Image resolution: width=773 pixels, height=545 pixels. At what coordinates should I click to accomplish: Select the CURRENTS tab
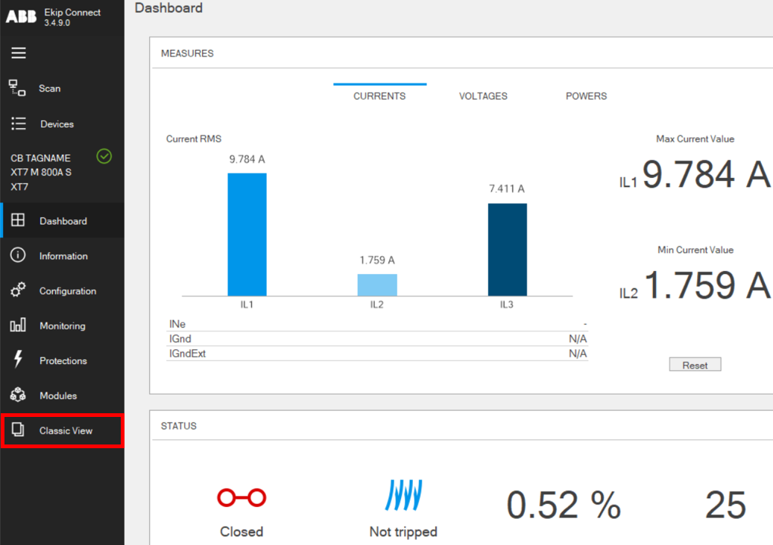coord(379,96)
